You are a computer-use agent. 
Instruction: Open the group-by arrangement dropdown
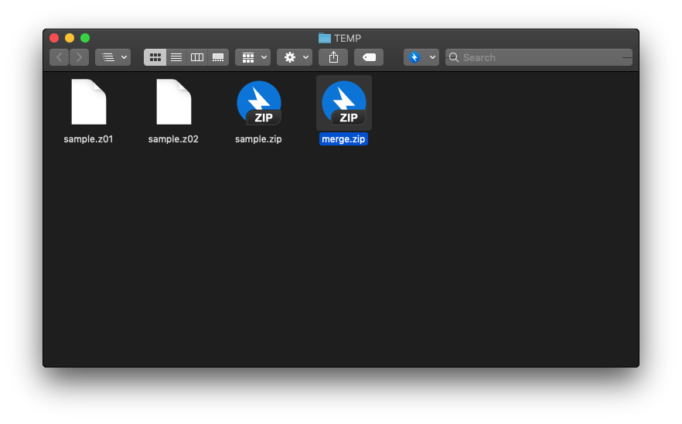(253, 57)
